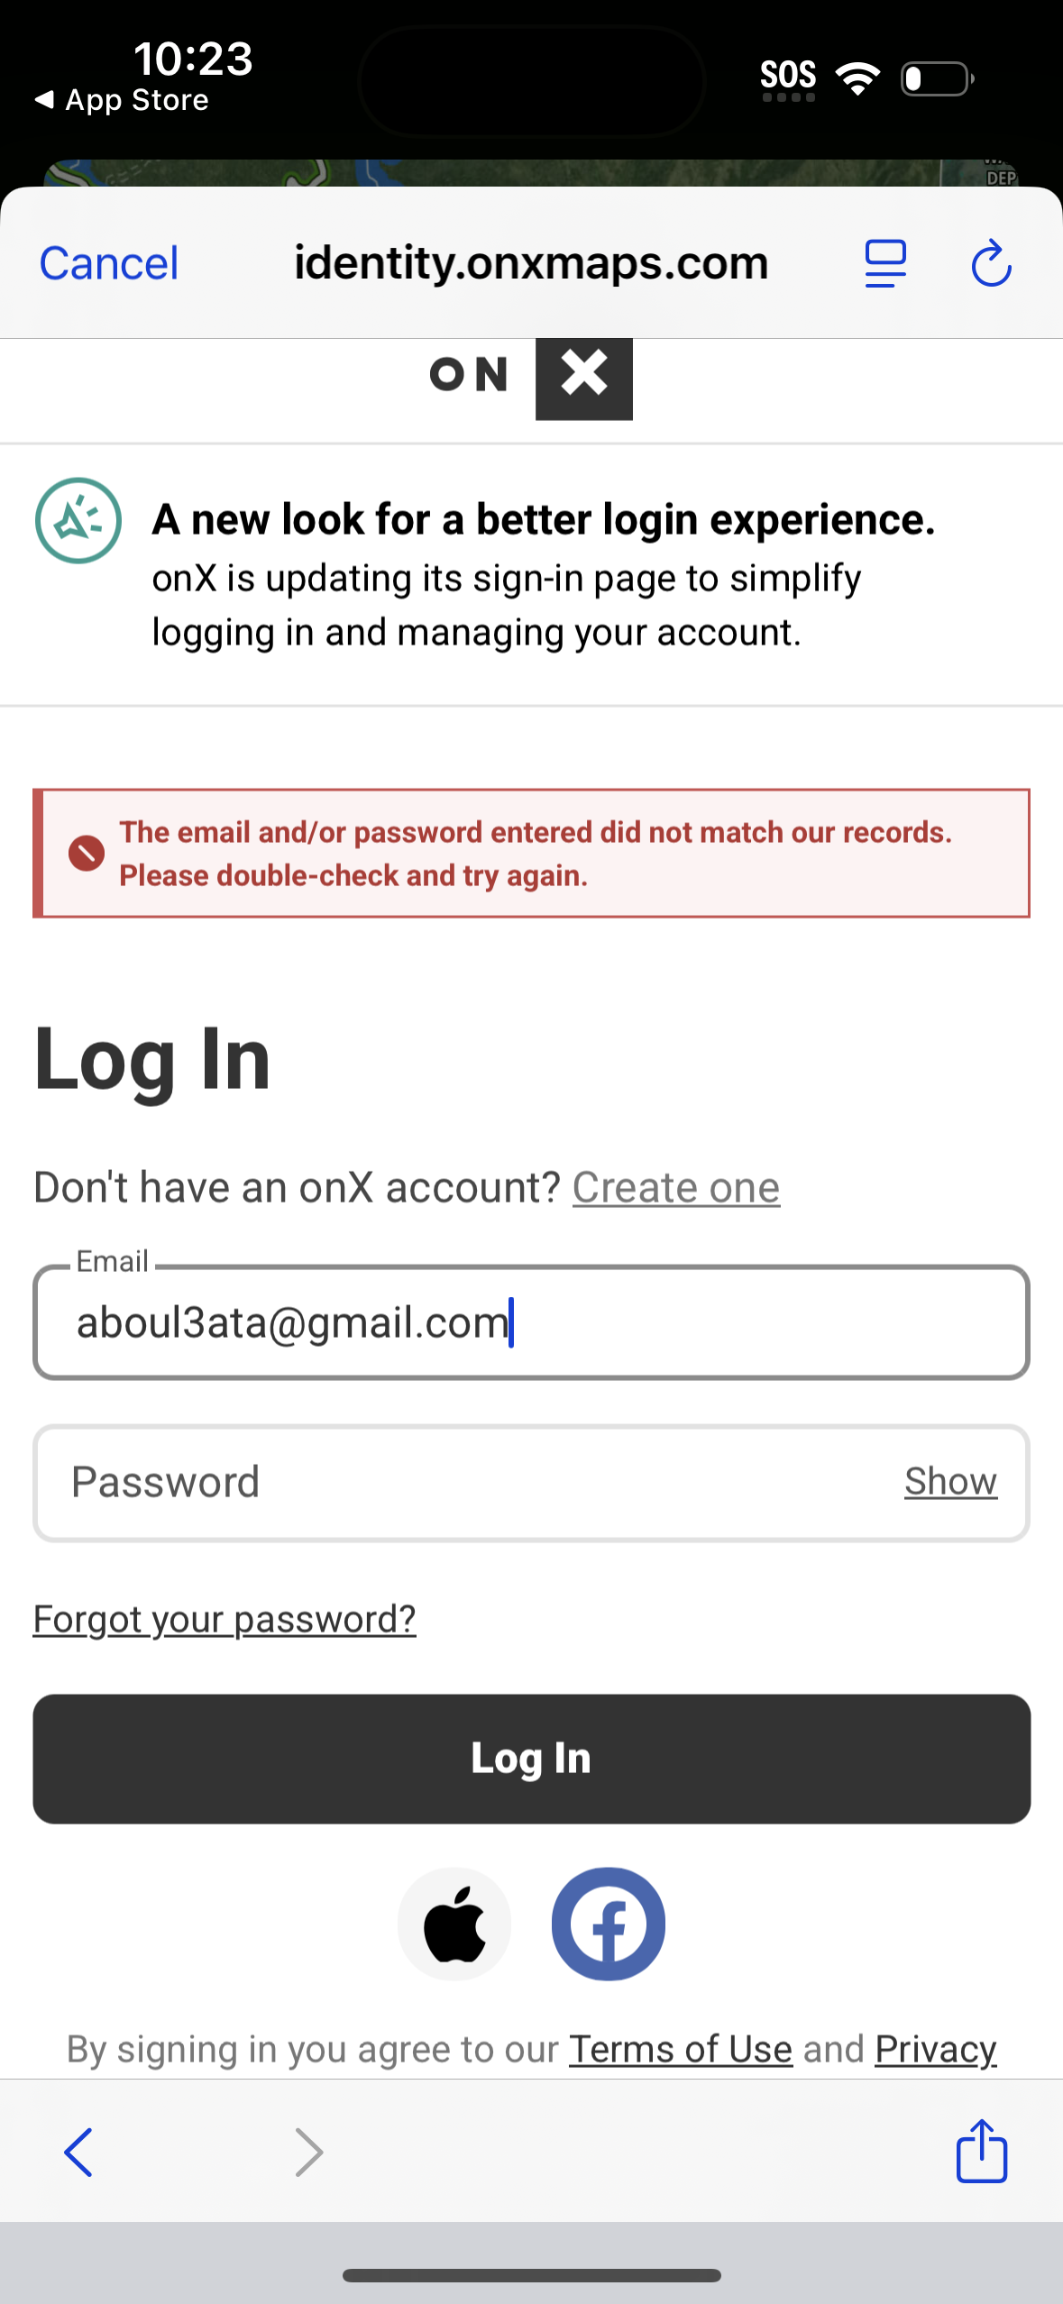Focus the Email input field
This screenshot has width=1063, height=2304.
pyautogui.click(x=531, y=1322)
